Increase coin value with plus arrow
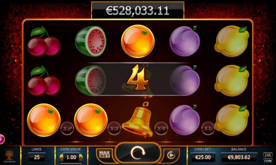276x165 pixels. (x=81, y=157)
